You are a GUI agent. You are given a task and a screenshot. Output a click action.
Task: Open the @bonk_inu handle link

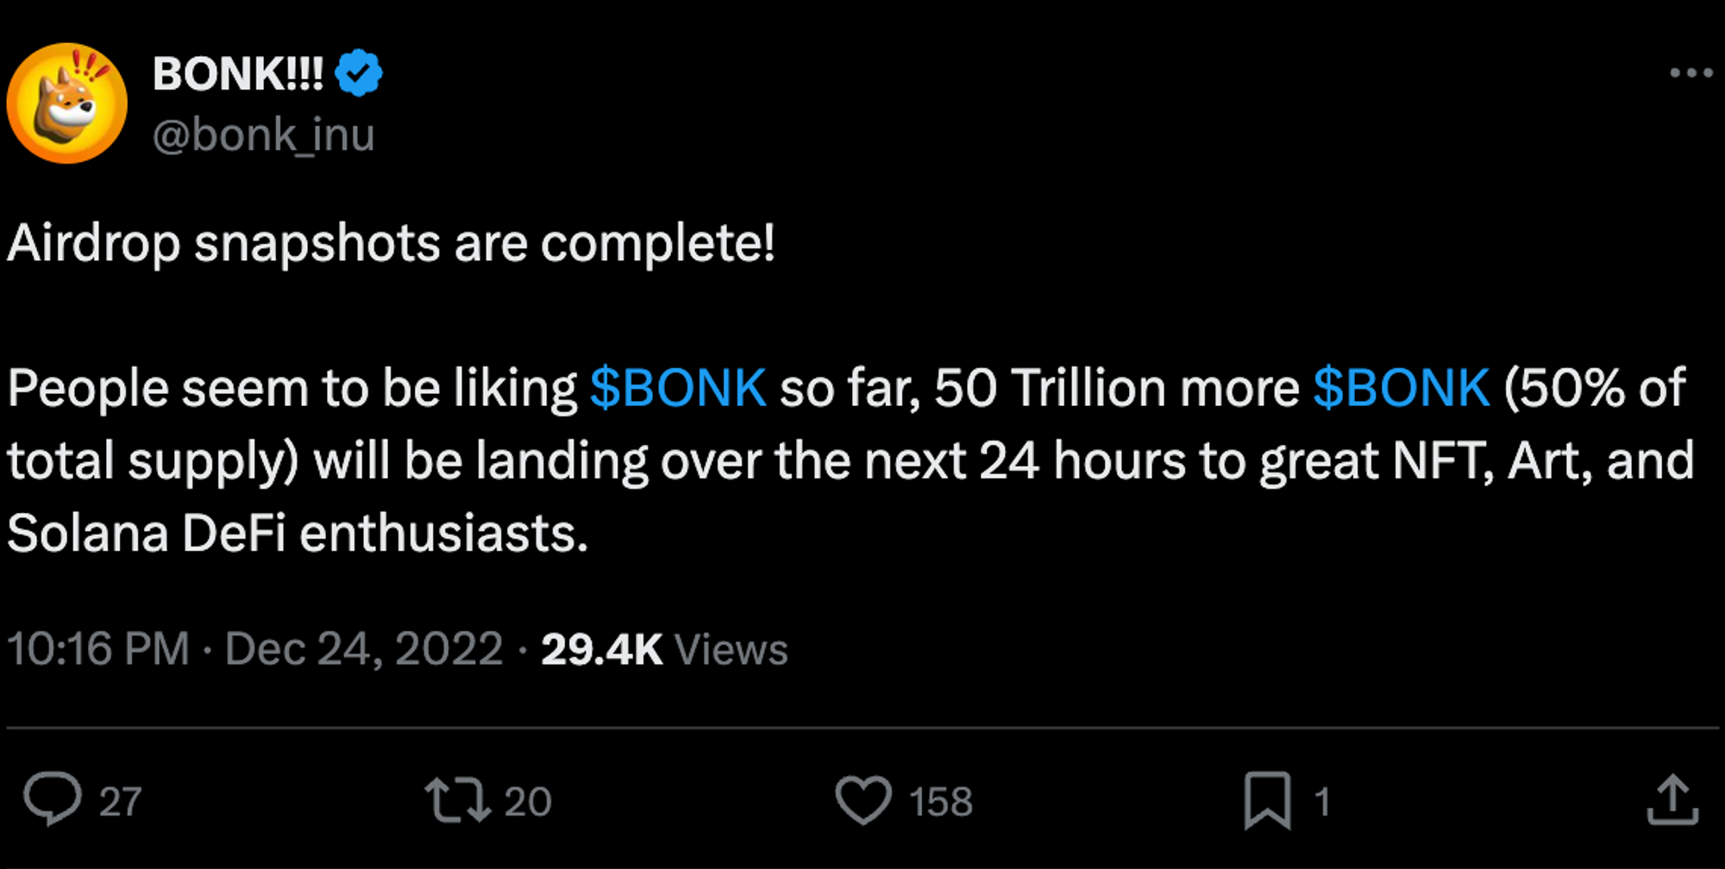point(264,135)
